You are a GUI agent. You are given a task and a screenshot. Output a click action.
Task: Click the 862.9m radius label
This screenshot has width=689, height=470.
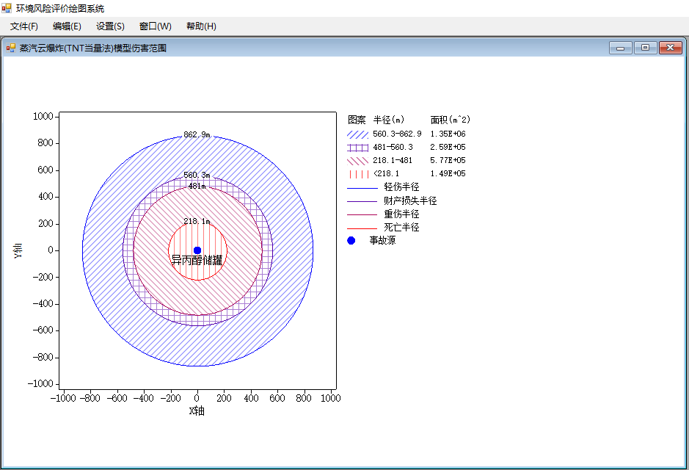(197, 134)
